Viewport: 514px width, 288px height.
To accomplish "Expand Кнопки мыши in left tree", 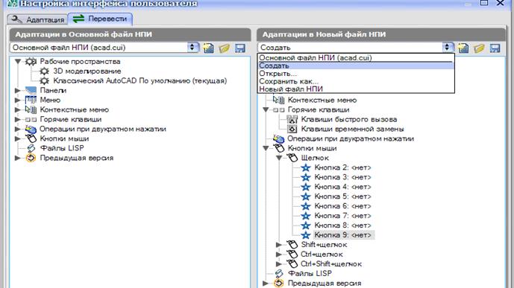I will click(x=18, y=138).
